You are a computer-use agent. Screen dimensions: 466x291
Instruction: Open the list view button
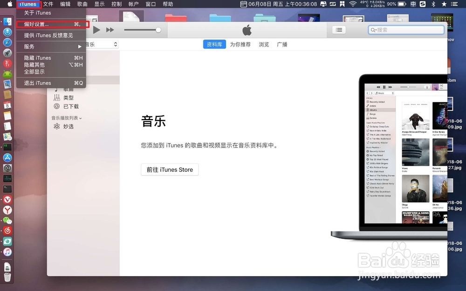tap(339, 30)
